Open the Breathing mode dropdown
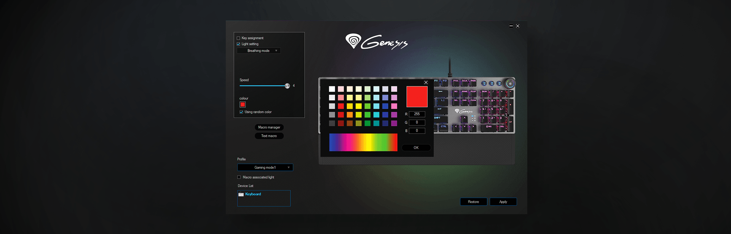 259,51
